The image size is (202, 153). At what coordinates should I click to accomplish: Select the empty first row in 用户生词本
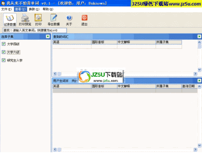[x=125, y=91]
